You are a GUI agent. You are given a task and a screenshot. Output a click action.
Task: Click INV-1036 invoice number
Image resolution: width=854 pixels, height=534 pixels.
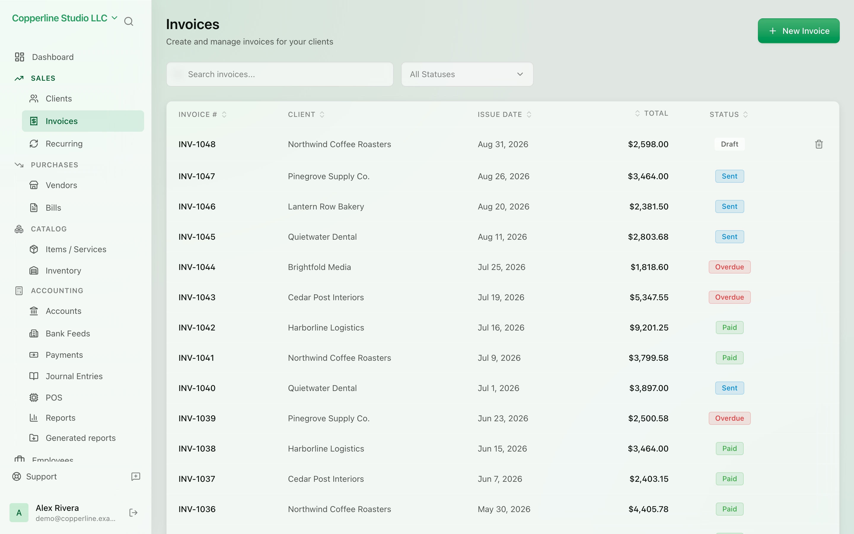coord(197,509)
